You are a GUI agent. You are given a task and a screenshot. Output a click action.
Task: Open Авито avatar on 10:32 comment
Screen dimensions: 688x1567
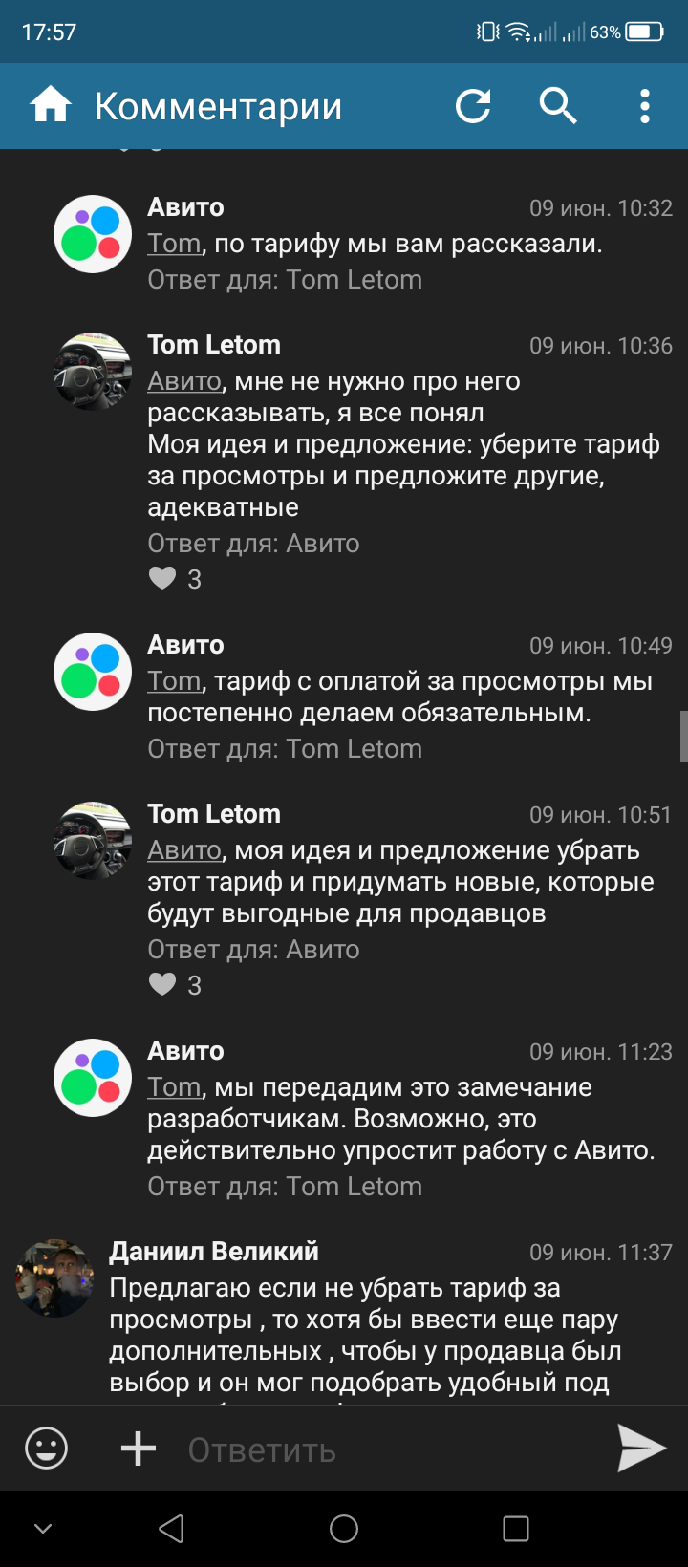[x=93, y=234]
